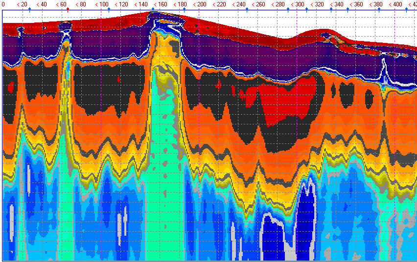Click the blue marker between 280 and 300
Viewport: 417px width, 262px height.
pos(288,9)
